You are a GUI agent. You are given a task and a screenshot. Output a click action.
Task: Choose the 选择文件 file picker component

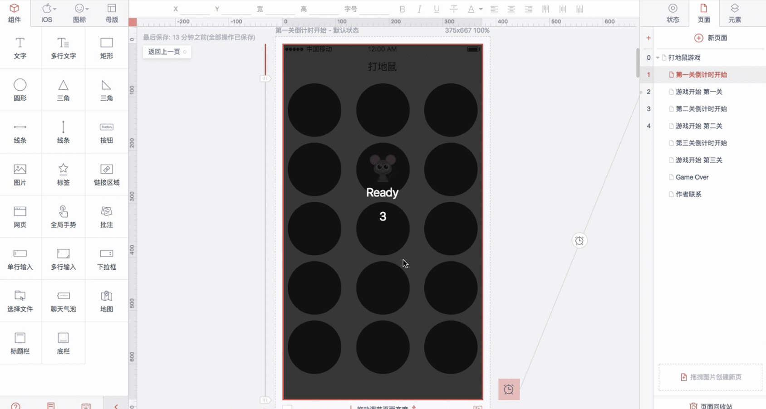[x=20, y=301]
